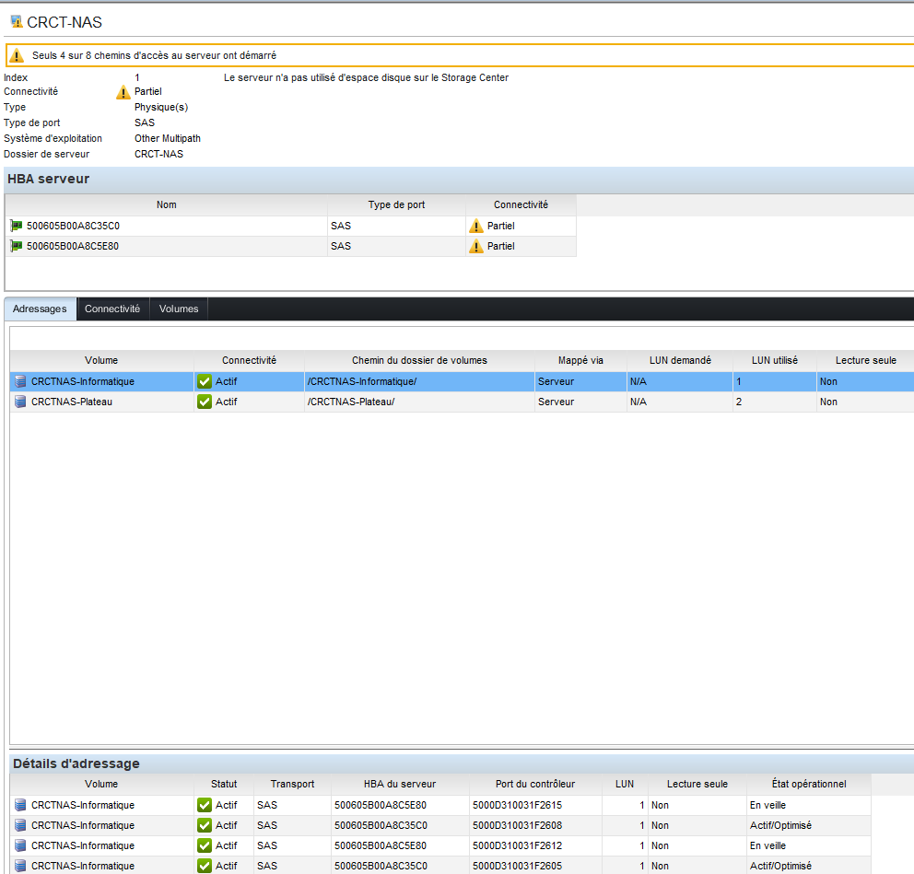Click green Actif check for CRCTNAS-Plateau mapping

(x=205, y=402)
